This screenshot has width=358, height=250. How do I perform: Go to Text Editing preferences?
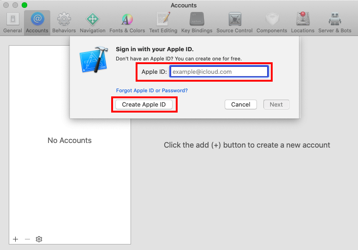[163, 23]
